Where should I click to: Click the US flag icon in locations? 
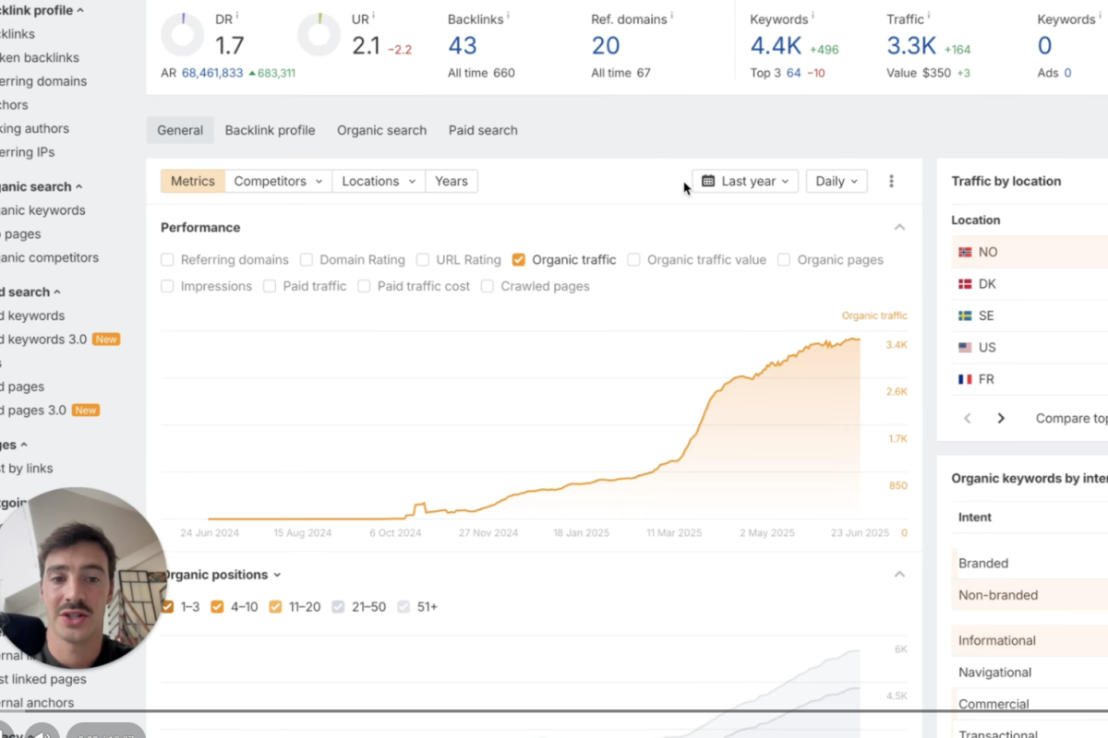[x=965, y=348]
